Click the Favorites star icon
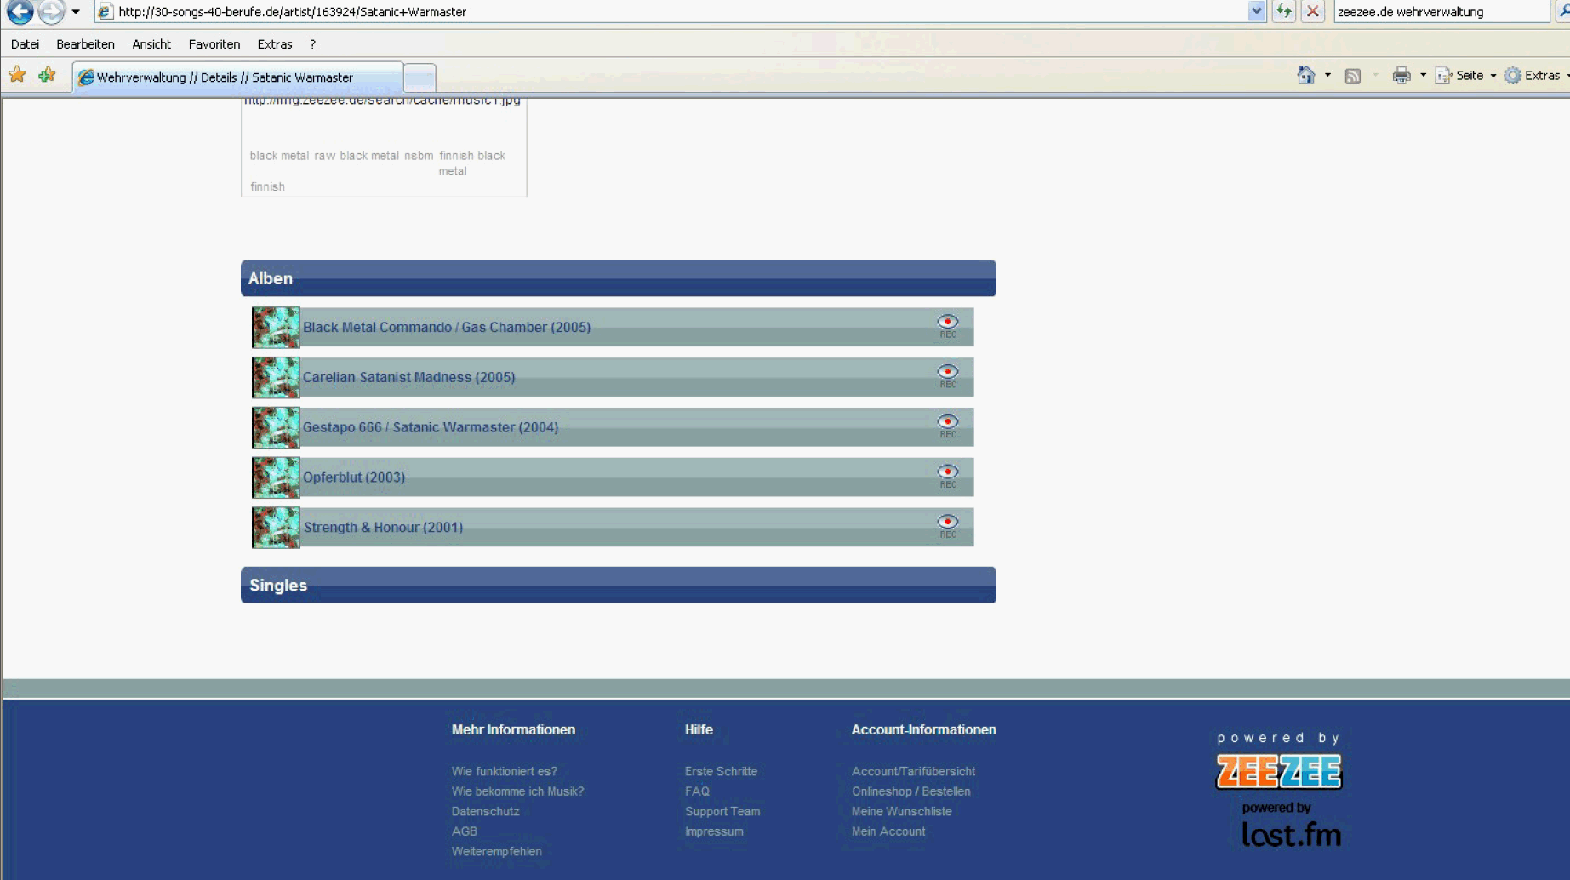Screen dimensions: 1570x880 tap(17, 75)
